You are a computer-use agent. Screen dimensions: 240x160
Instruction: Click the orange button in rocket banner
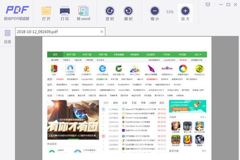tap(180, 109)
